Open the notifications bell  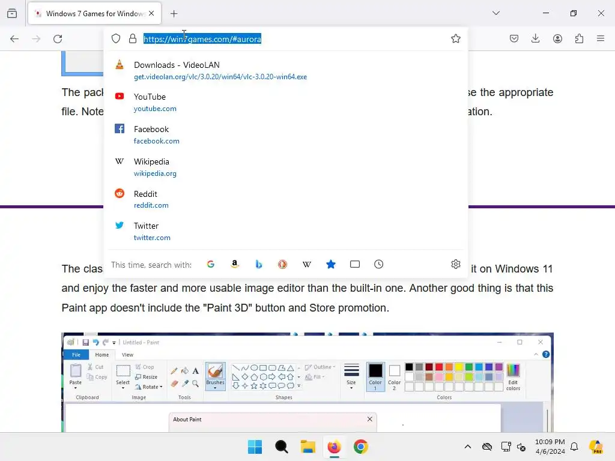pos(574,447)
